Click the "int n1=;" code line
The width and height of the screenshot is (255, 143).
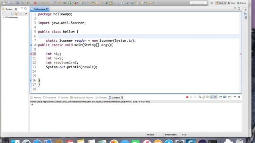pyautogui.click(x=53, y=54)
